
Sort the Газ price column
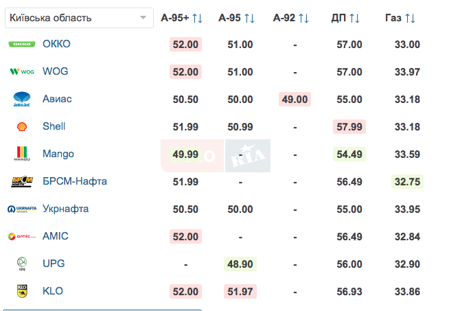[x=401, y=18]
